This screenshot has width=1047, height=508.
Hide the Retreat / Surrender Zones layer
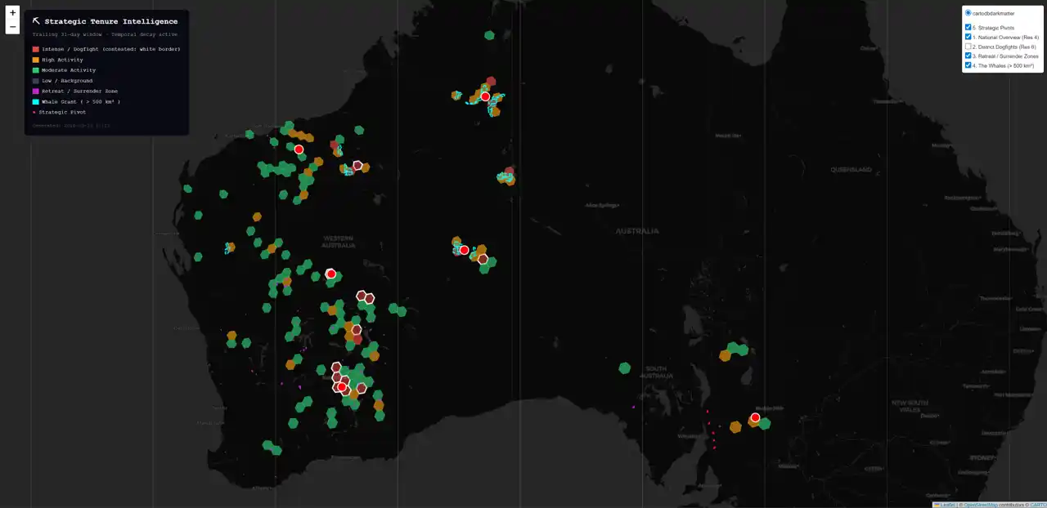click(x=968, y=56)
